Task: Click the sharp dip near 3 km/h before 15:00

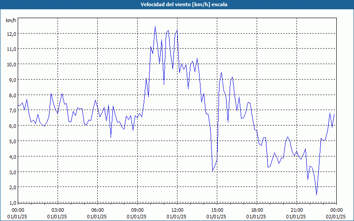Action: pyautogui.click(x=213, y=171)
